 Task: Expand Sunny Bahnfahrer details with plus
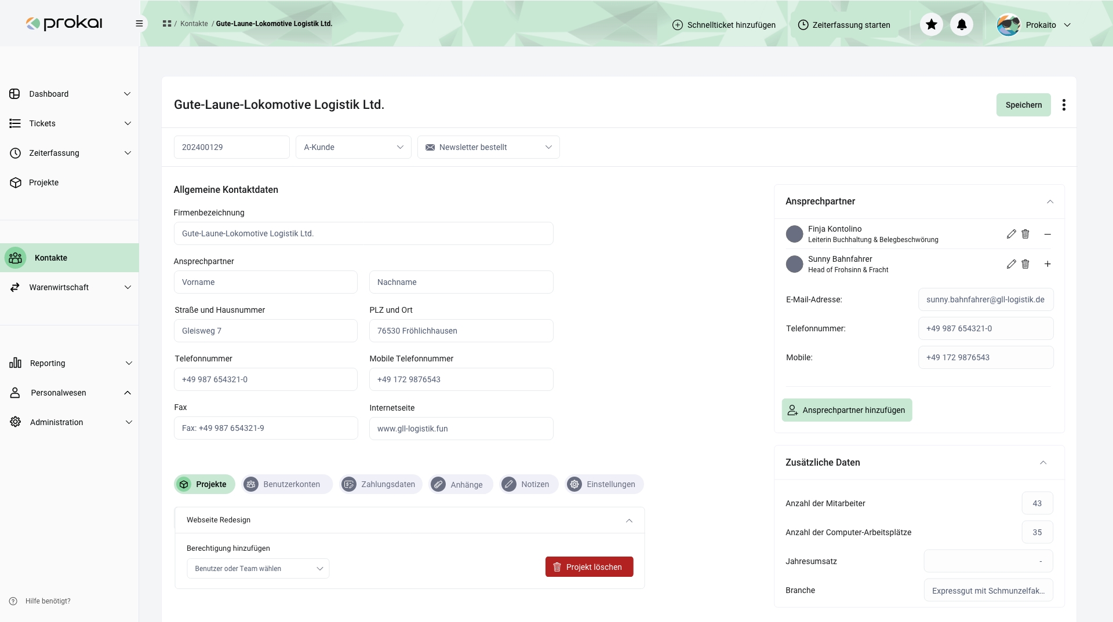[x=1047, y=264]
